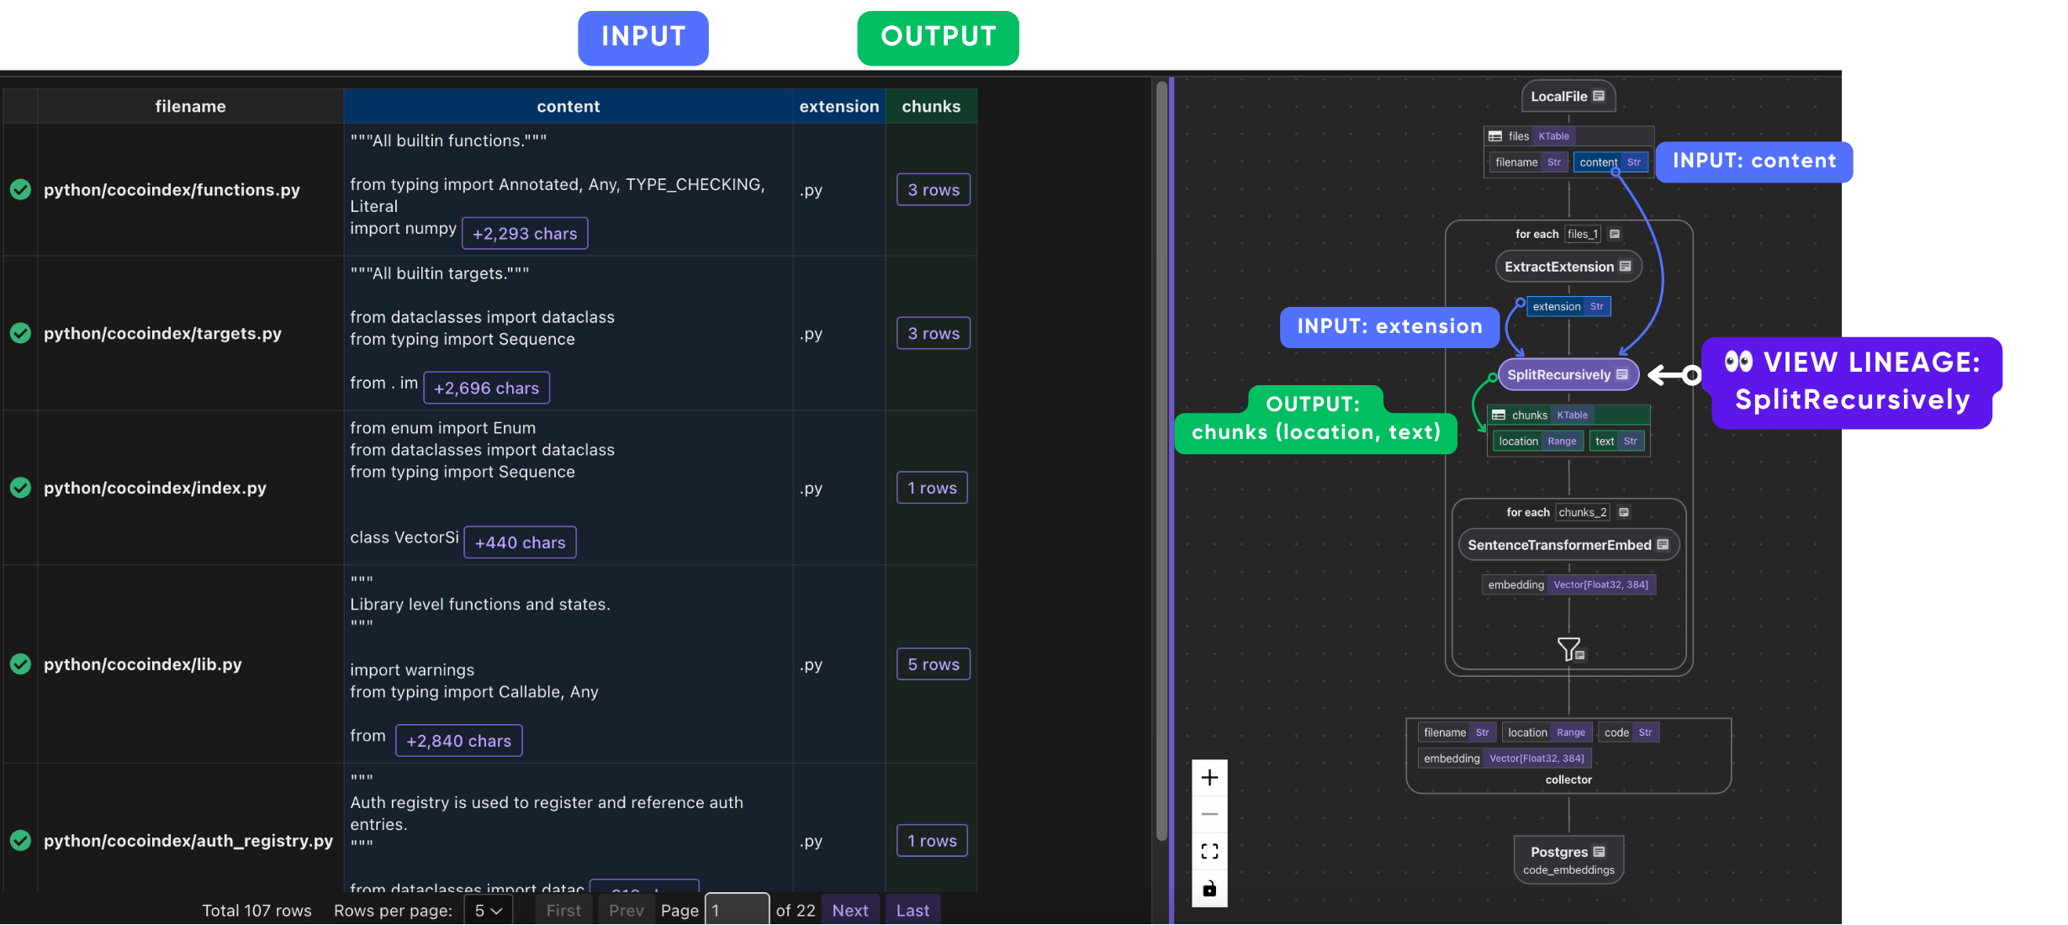The image size is (2068, 925).
Task: Select the Postgres code_embeddings target node
Action: pyautogui.click(x=1568, y=859)
